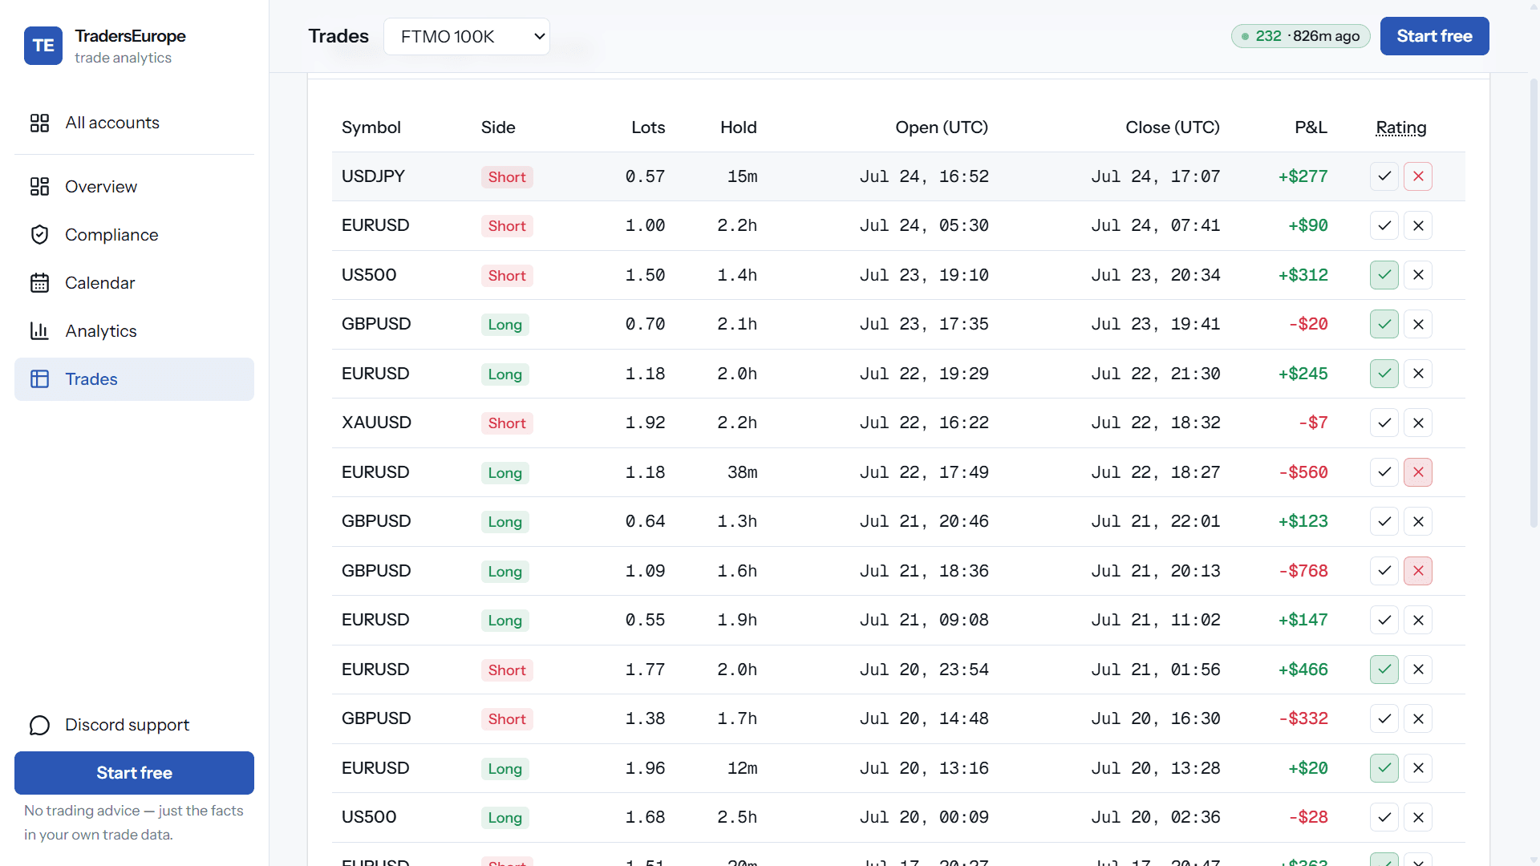Click the Trades table icon
The height and width of the screenshot is (866, 1540).
point(39,379)
